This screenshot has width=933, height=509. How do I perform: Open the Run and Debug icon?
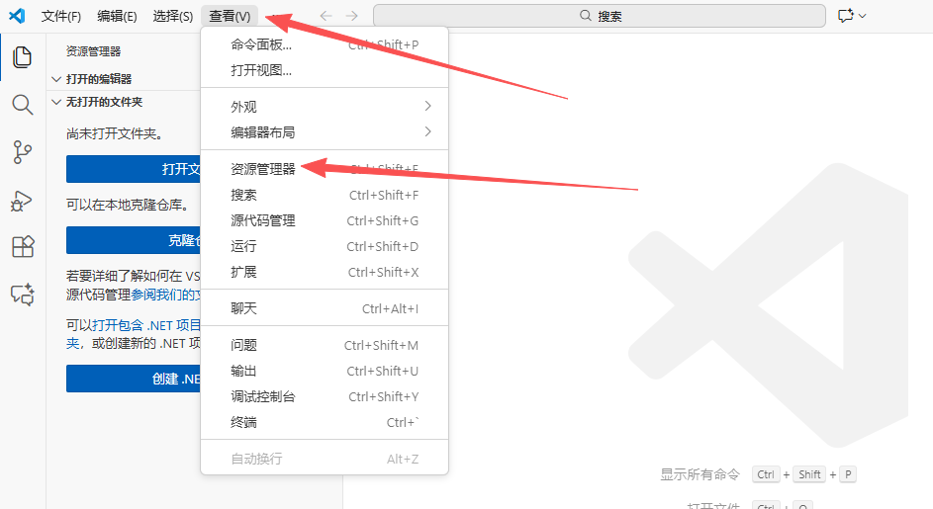(22, 201)
